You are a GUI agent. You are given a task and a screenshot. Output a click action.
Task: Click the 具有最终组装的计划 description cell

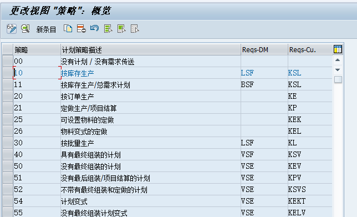(x=150, y=154)
